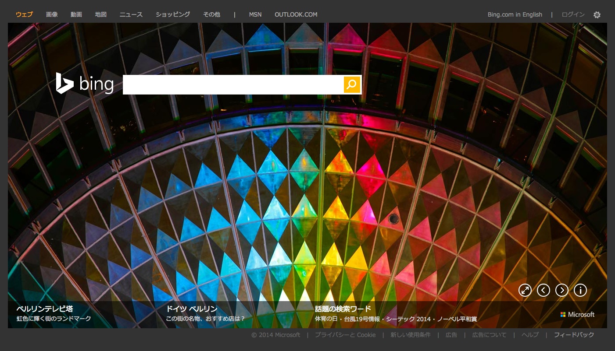Expand background image to full screen

click(525, 290)
